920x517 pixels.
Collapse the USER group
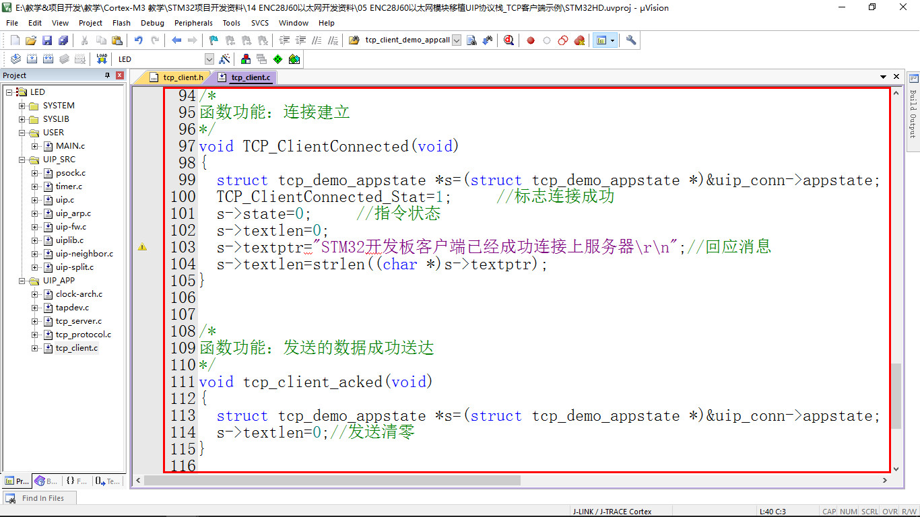point(22,133)
